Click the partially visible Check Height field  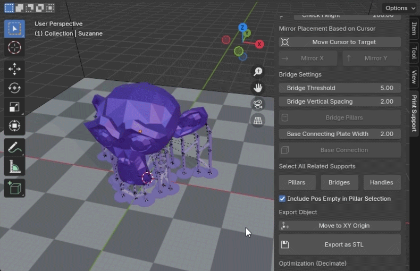pyautogui.click(x=347, y=17)
